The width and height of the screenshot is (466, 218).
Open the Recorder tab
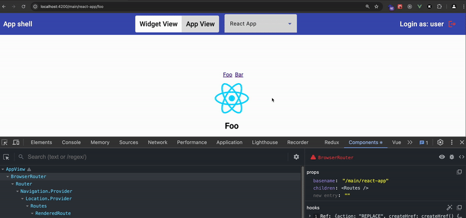pos(298,142)
